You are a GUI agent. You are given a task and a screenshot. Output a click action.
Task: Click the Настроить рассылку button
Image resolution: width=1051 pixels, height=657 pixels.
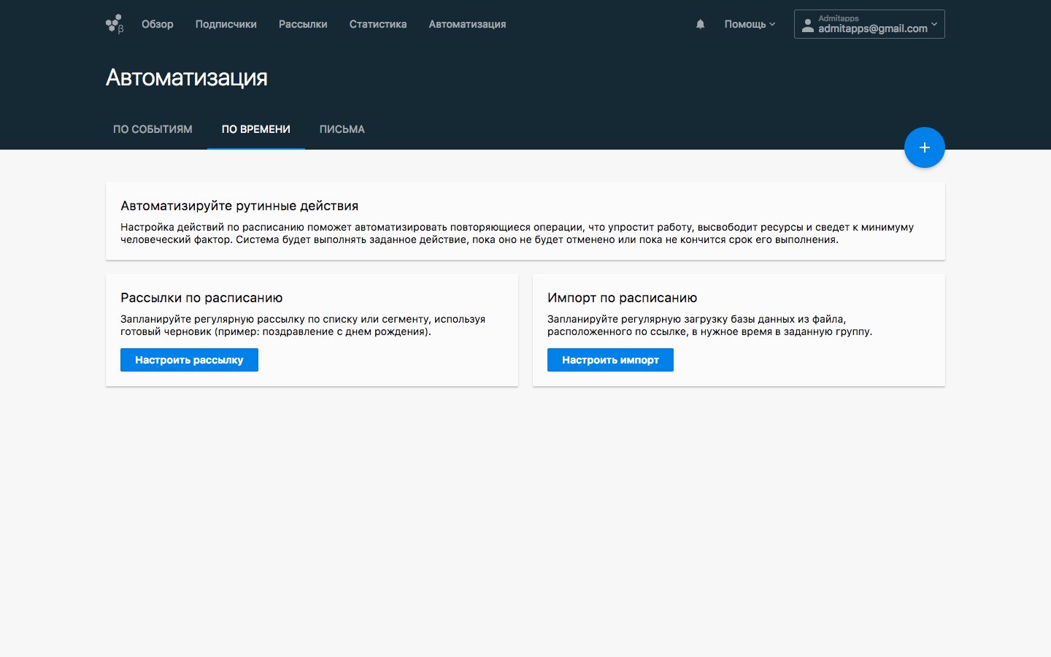point(189,359)
